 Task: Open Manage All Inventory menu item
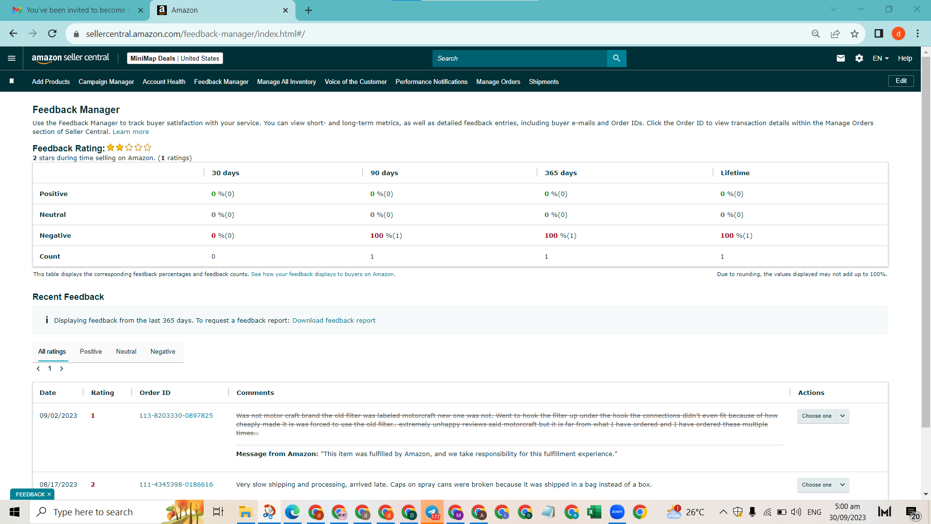287,82
